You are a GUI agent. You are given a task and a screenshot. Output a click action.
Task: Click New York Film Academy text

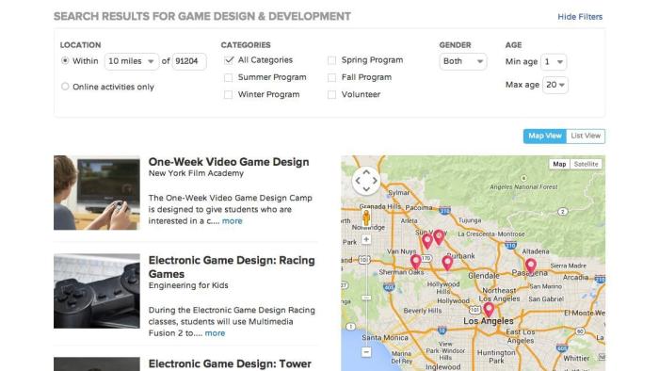196,173
